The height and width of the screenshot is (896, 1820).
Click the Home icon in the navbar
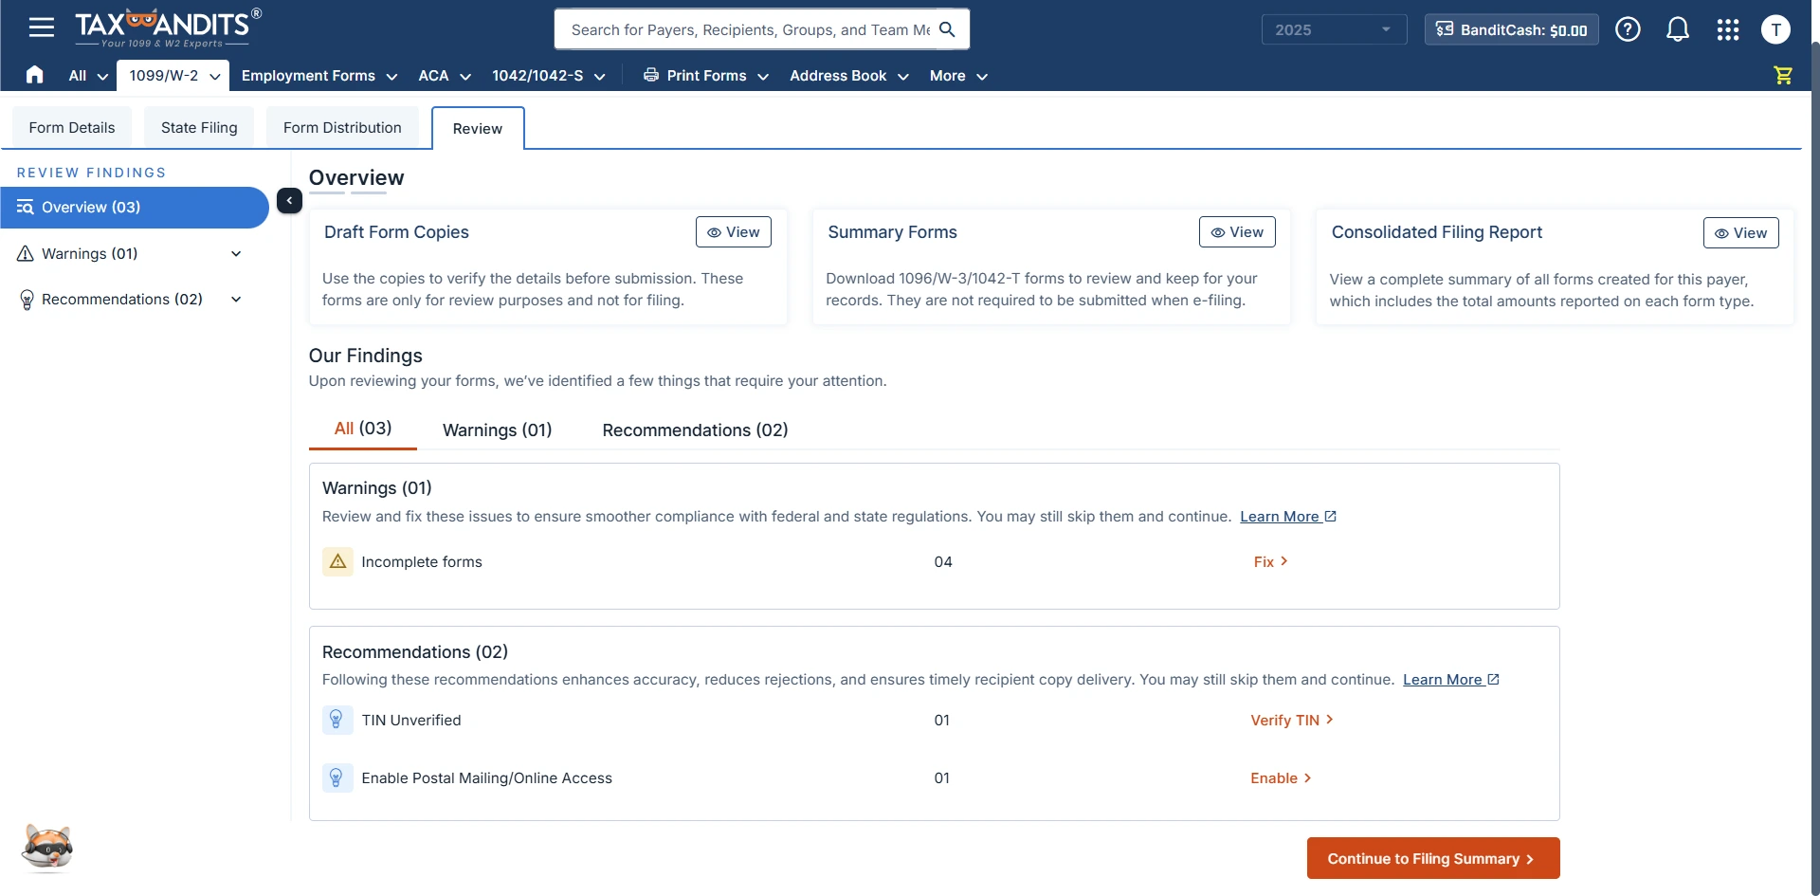34,75
